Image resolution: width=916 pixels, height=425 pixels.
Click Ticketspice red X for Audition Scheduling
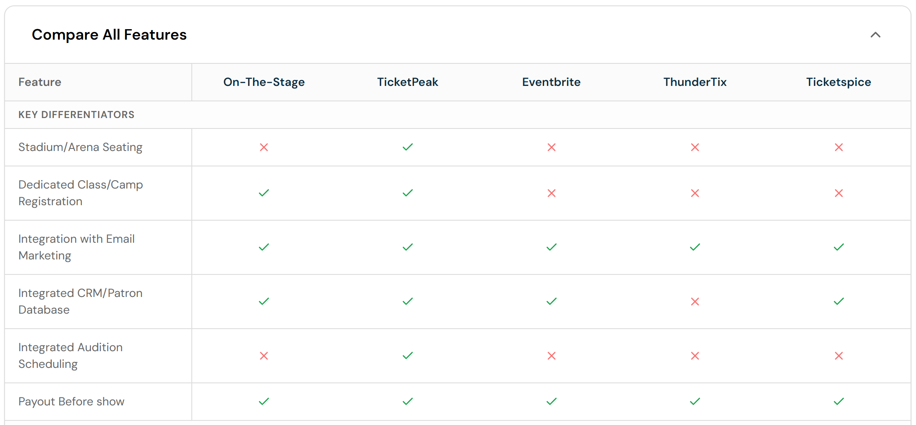(x=839, y=356)
